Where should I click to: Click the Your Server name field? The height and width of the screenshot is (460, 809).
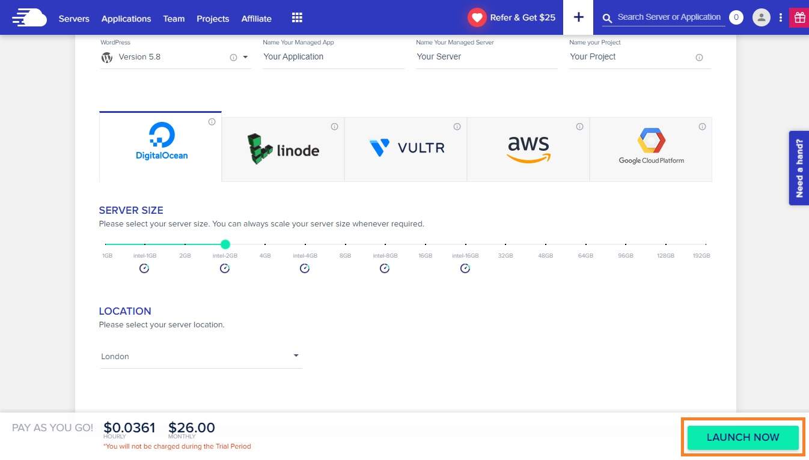click(486, 57)
